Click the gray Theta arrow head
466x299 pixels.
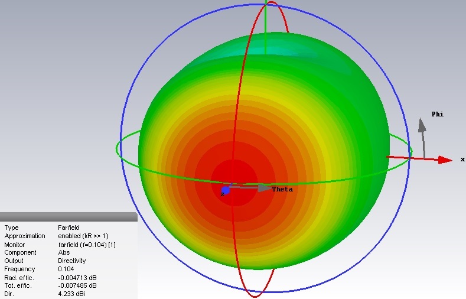click(265, 188)
